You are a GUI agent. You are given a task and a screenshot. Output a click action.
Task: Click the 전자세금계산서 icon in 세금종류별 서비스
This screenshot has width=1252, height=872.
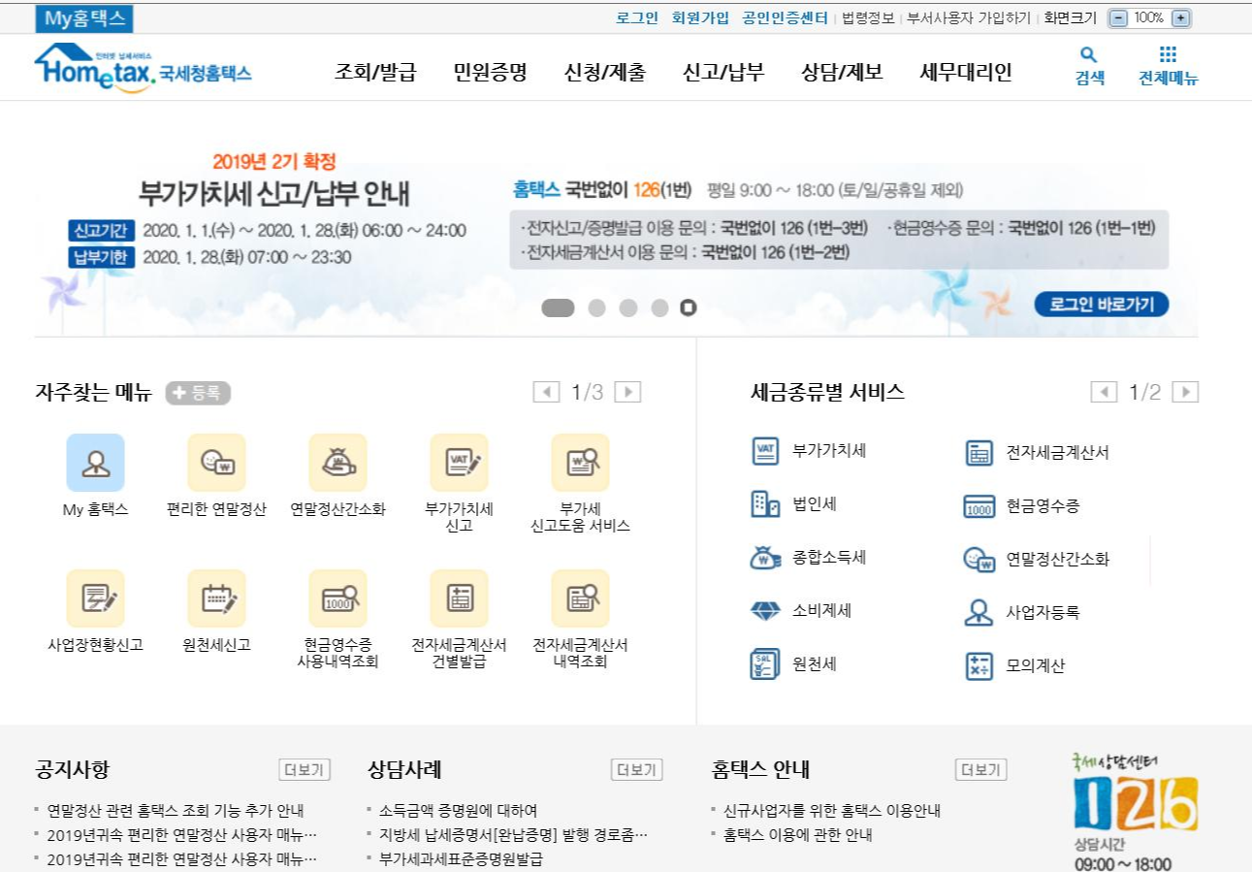[979, 452]
